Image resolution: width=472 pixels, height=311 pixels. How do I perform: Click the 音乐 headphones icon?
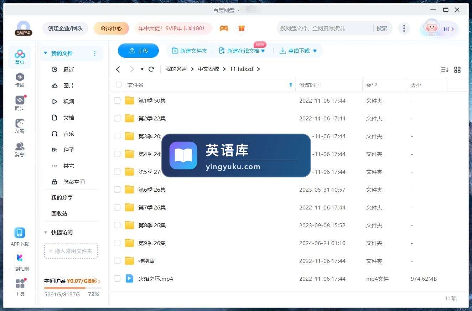pos(55,134)
